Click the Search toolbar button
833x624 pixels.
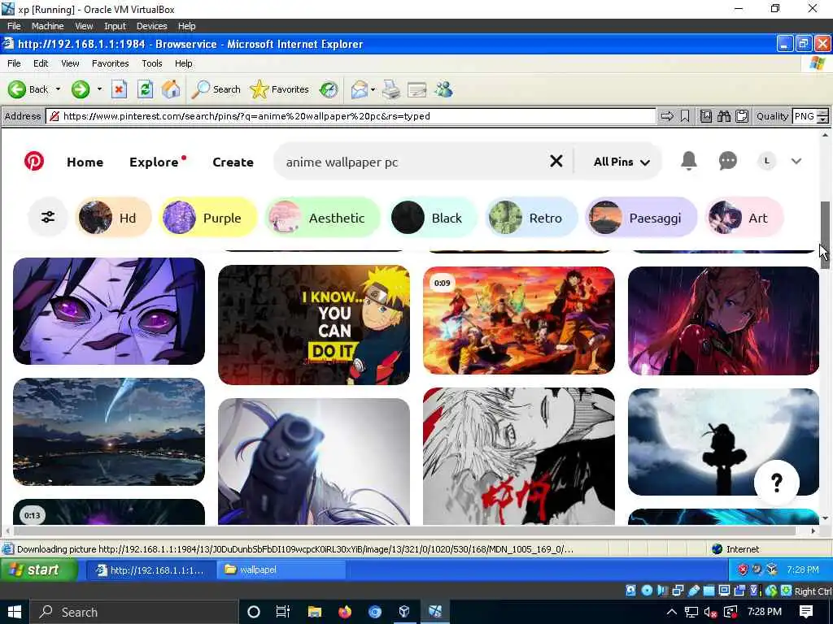pyautogui.click(x=216, y=89)
